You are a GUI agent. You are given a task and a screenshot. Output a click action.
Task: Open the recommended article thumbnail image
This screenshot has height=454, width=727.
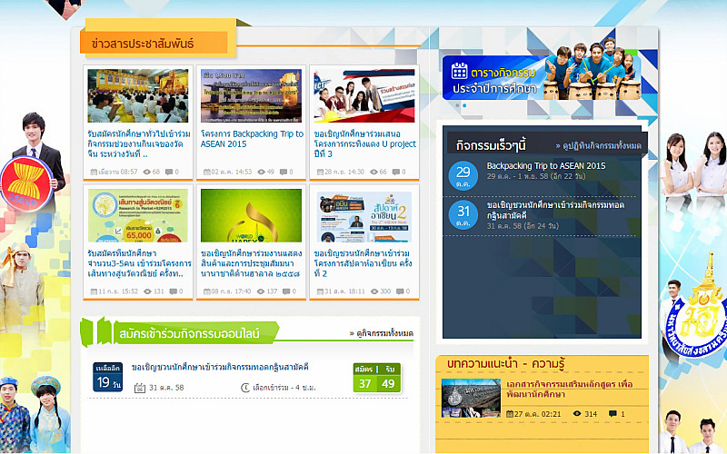tap(471, 396)
